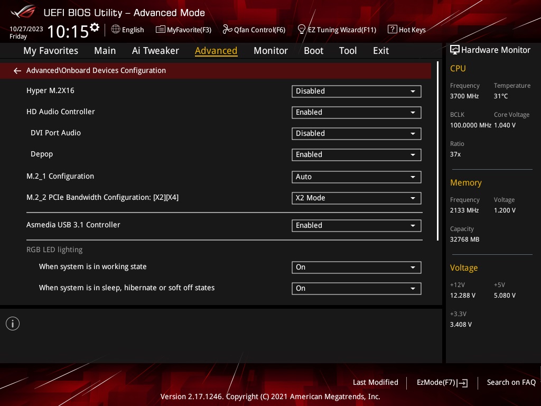541x406 pixels.
Task: Click the Hardware Monitor screen icon
Action: [x=455, y=50]
